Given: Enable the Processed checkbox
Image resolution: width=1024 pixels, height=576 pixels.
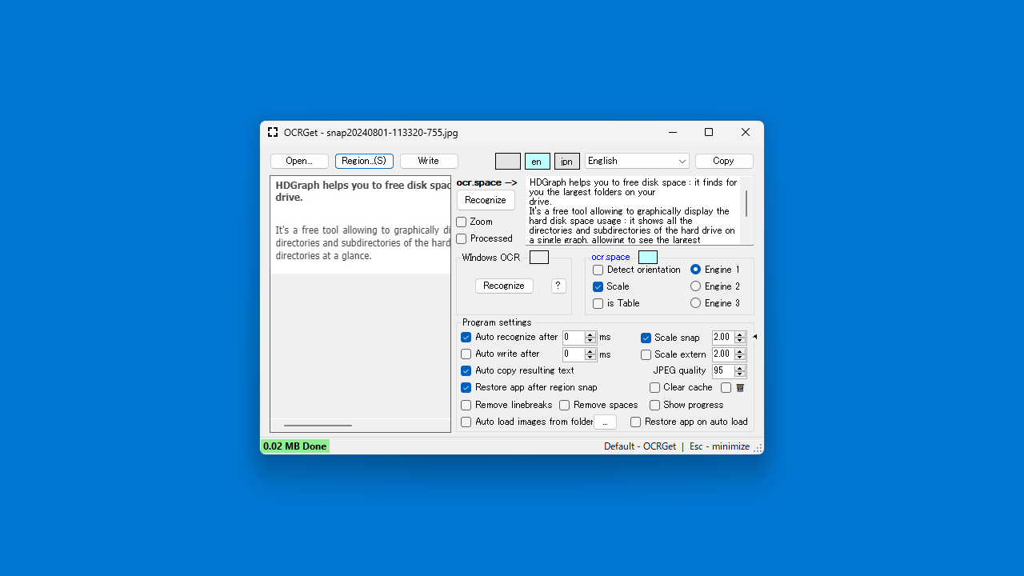Looking at the screenshot, I should pos(462,238).
